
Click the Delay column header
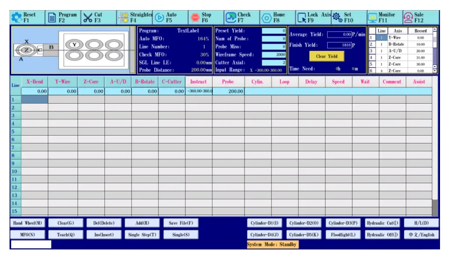(x=311, y=82)
